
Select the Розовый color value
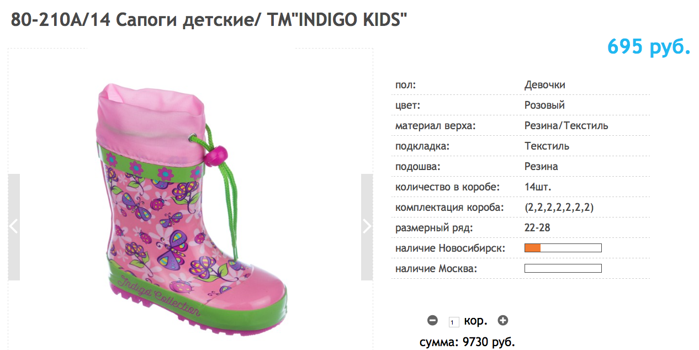point(544,105)
